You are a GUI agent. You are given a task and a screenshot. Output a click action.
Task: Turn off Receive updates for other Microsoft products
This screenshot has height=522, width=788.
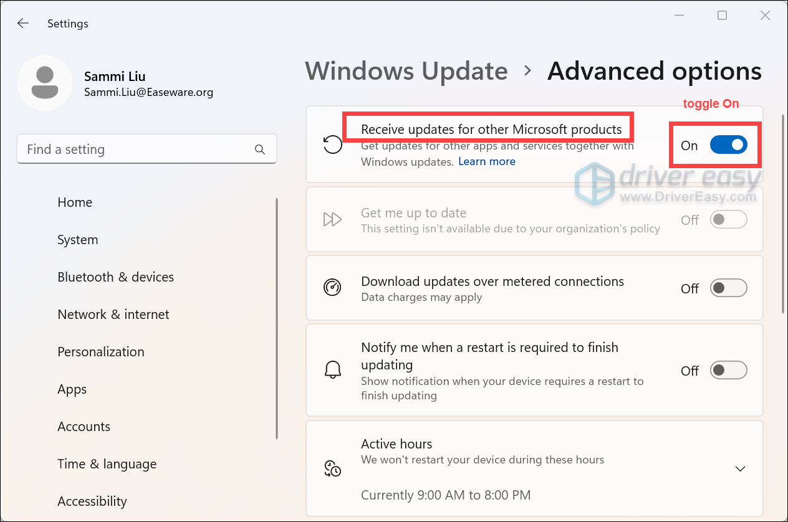(x=728, y=145)
